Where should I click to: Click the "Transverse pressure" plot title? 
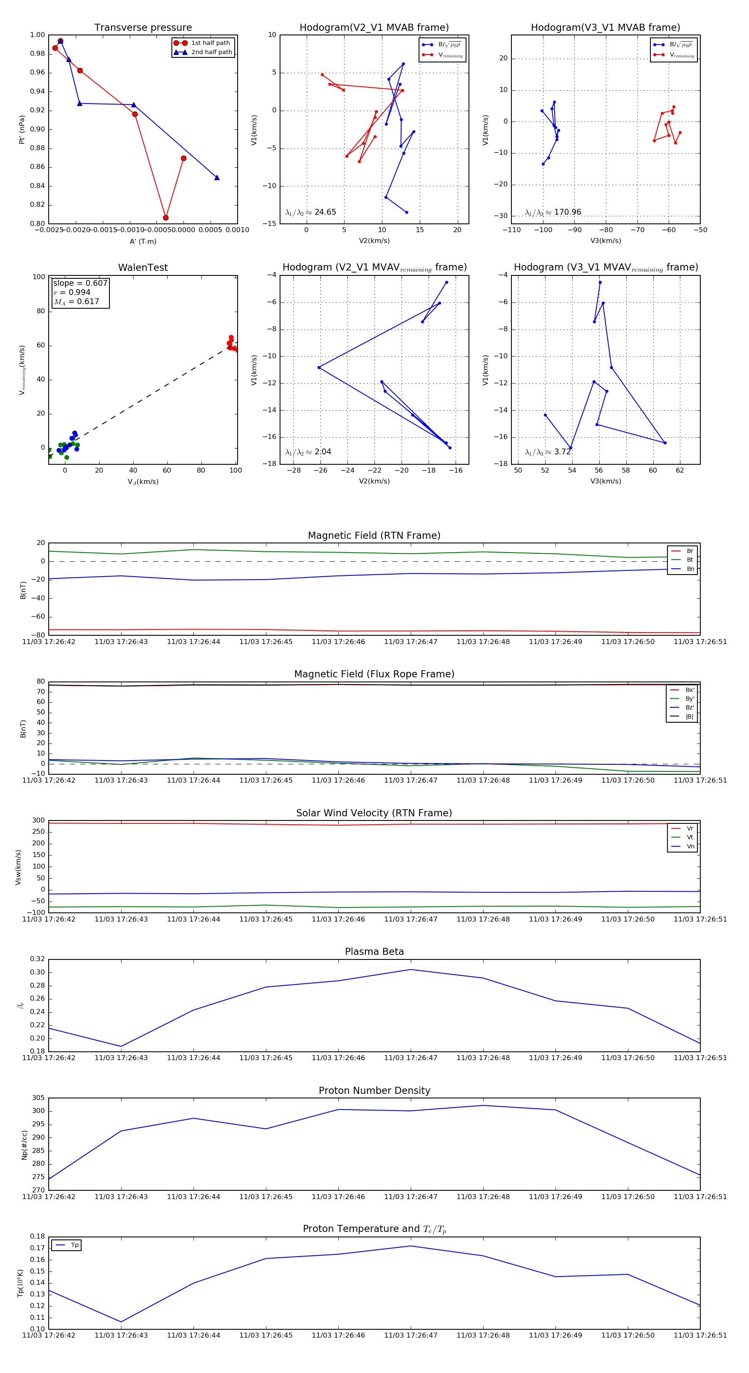coord(143,28)
